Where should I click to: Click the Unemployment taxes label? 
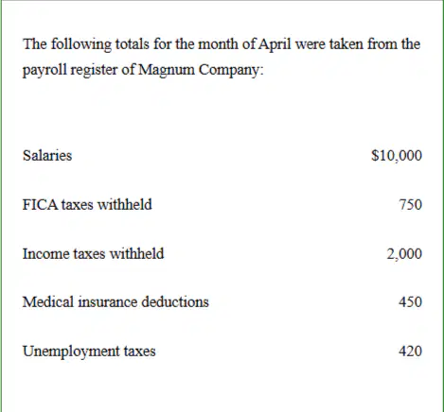(89, 352)
